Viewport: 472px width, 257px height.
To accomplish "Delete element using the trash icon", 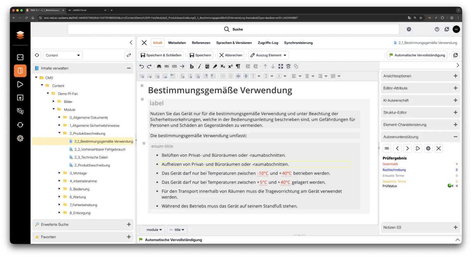I will coord(288,66).
